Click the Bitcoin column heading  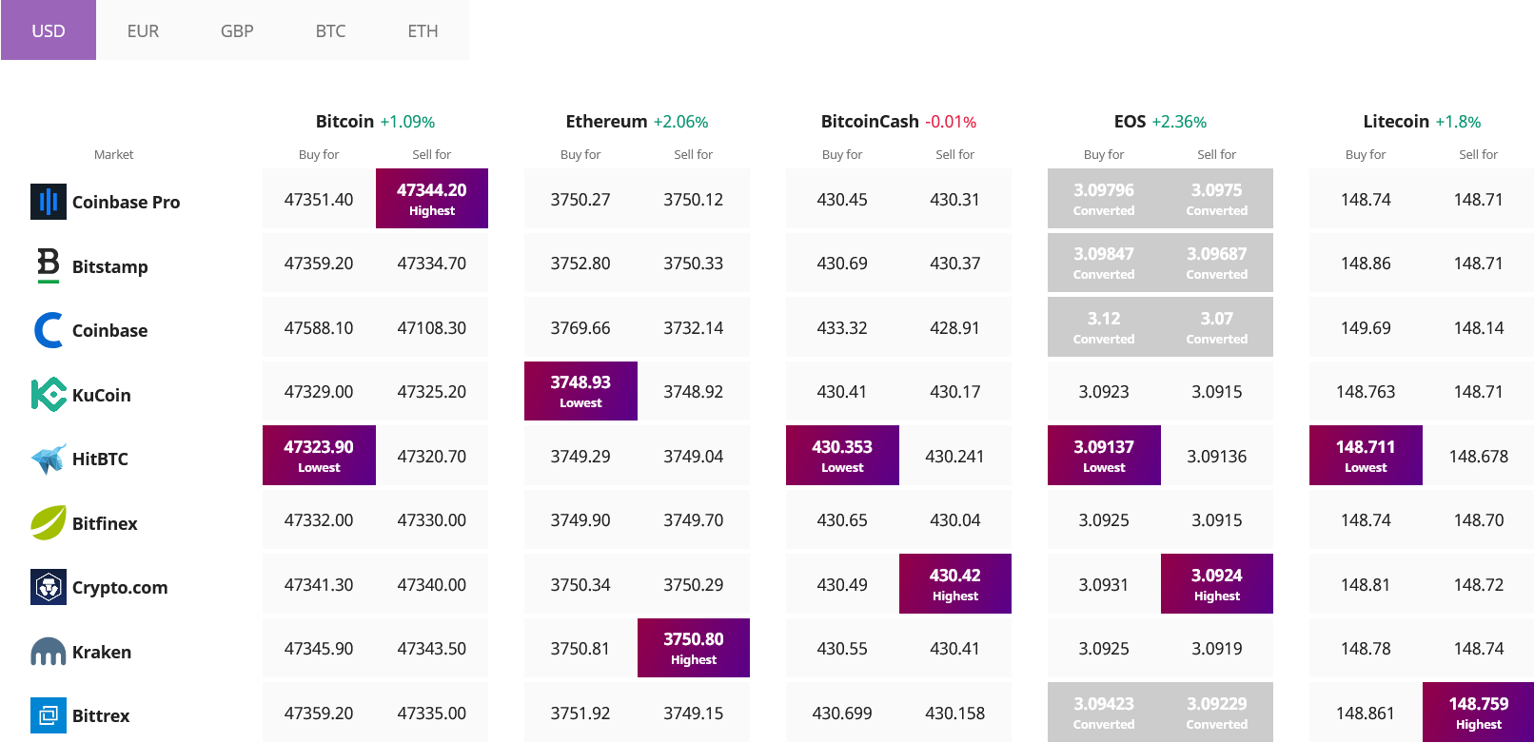click(344, 121)
